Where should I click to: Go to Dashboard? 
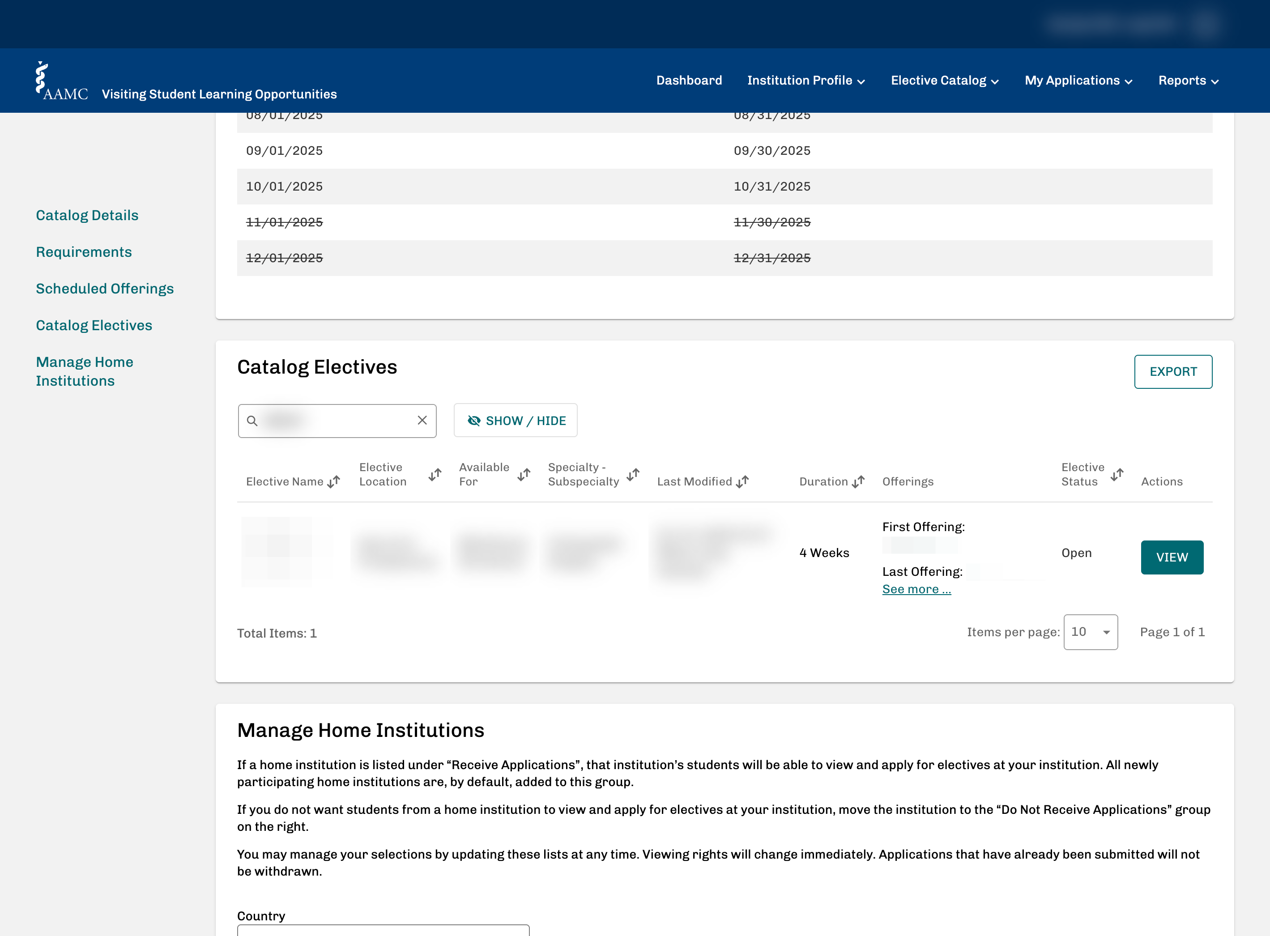pos(689,81)
